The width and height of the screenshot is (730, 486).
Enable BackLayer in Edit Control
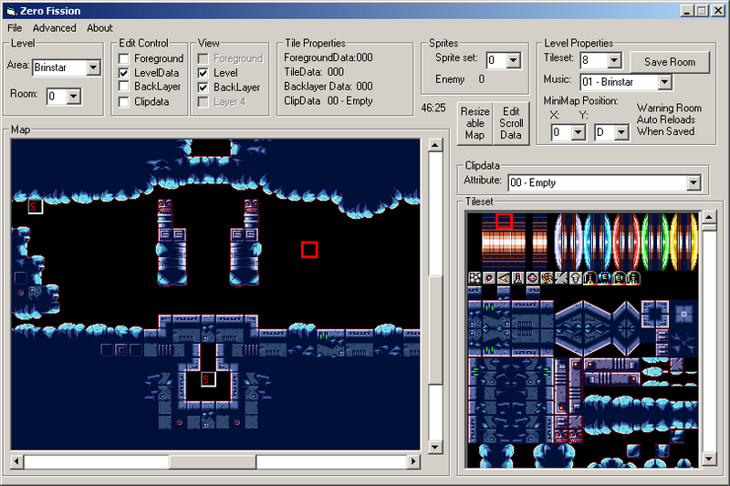click(x=124, y=87)
